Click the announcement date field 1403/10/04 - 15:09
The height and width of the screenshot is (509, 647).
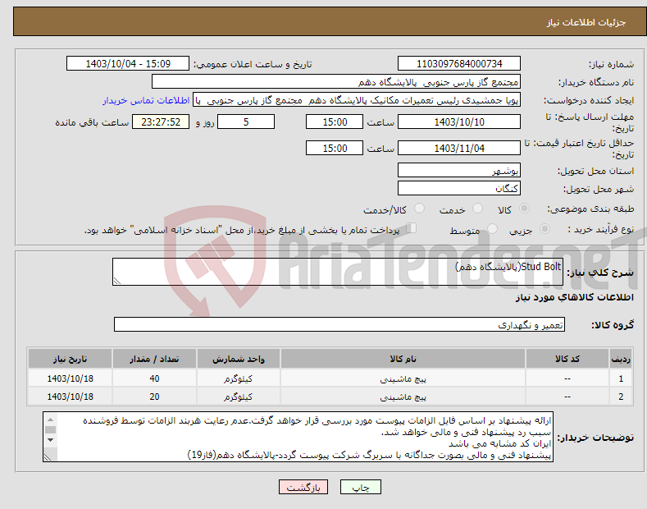(128, 64)
